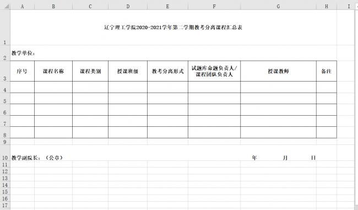Image resolution: width=358 pixels, height=210 pixels.
Task: Select row 14 header
Action: coord(5,185)
